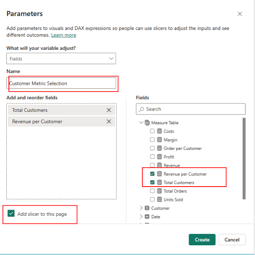The height and width of the screenshot is (255, 255).
Task: Check the Costs measure checkbox
Action: (x=152, y=131)
